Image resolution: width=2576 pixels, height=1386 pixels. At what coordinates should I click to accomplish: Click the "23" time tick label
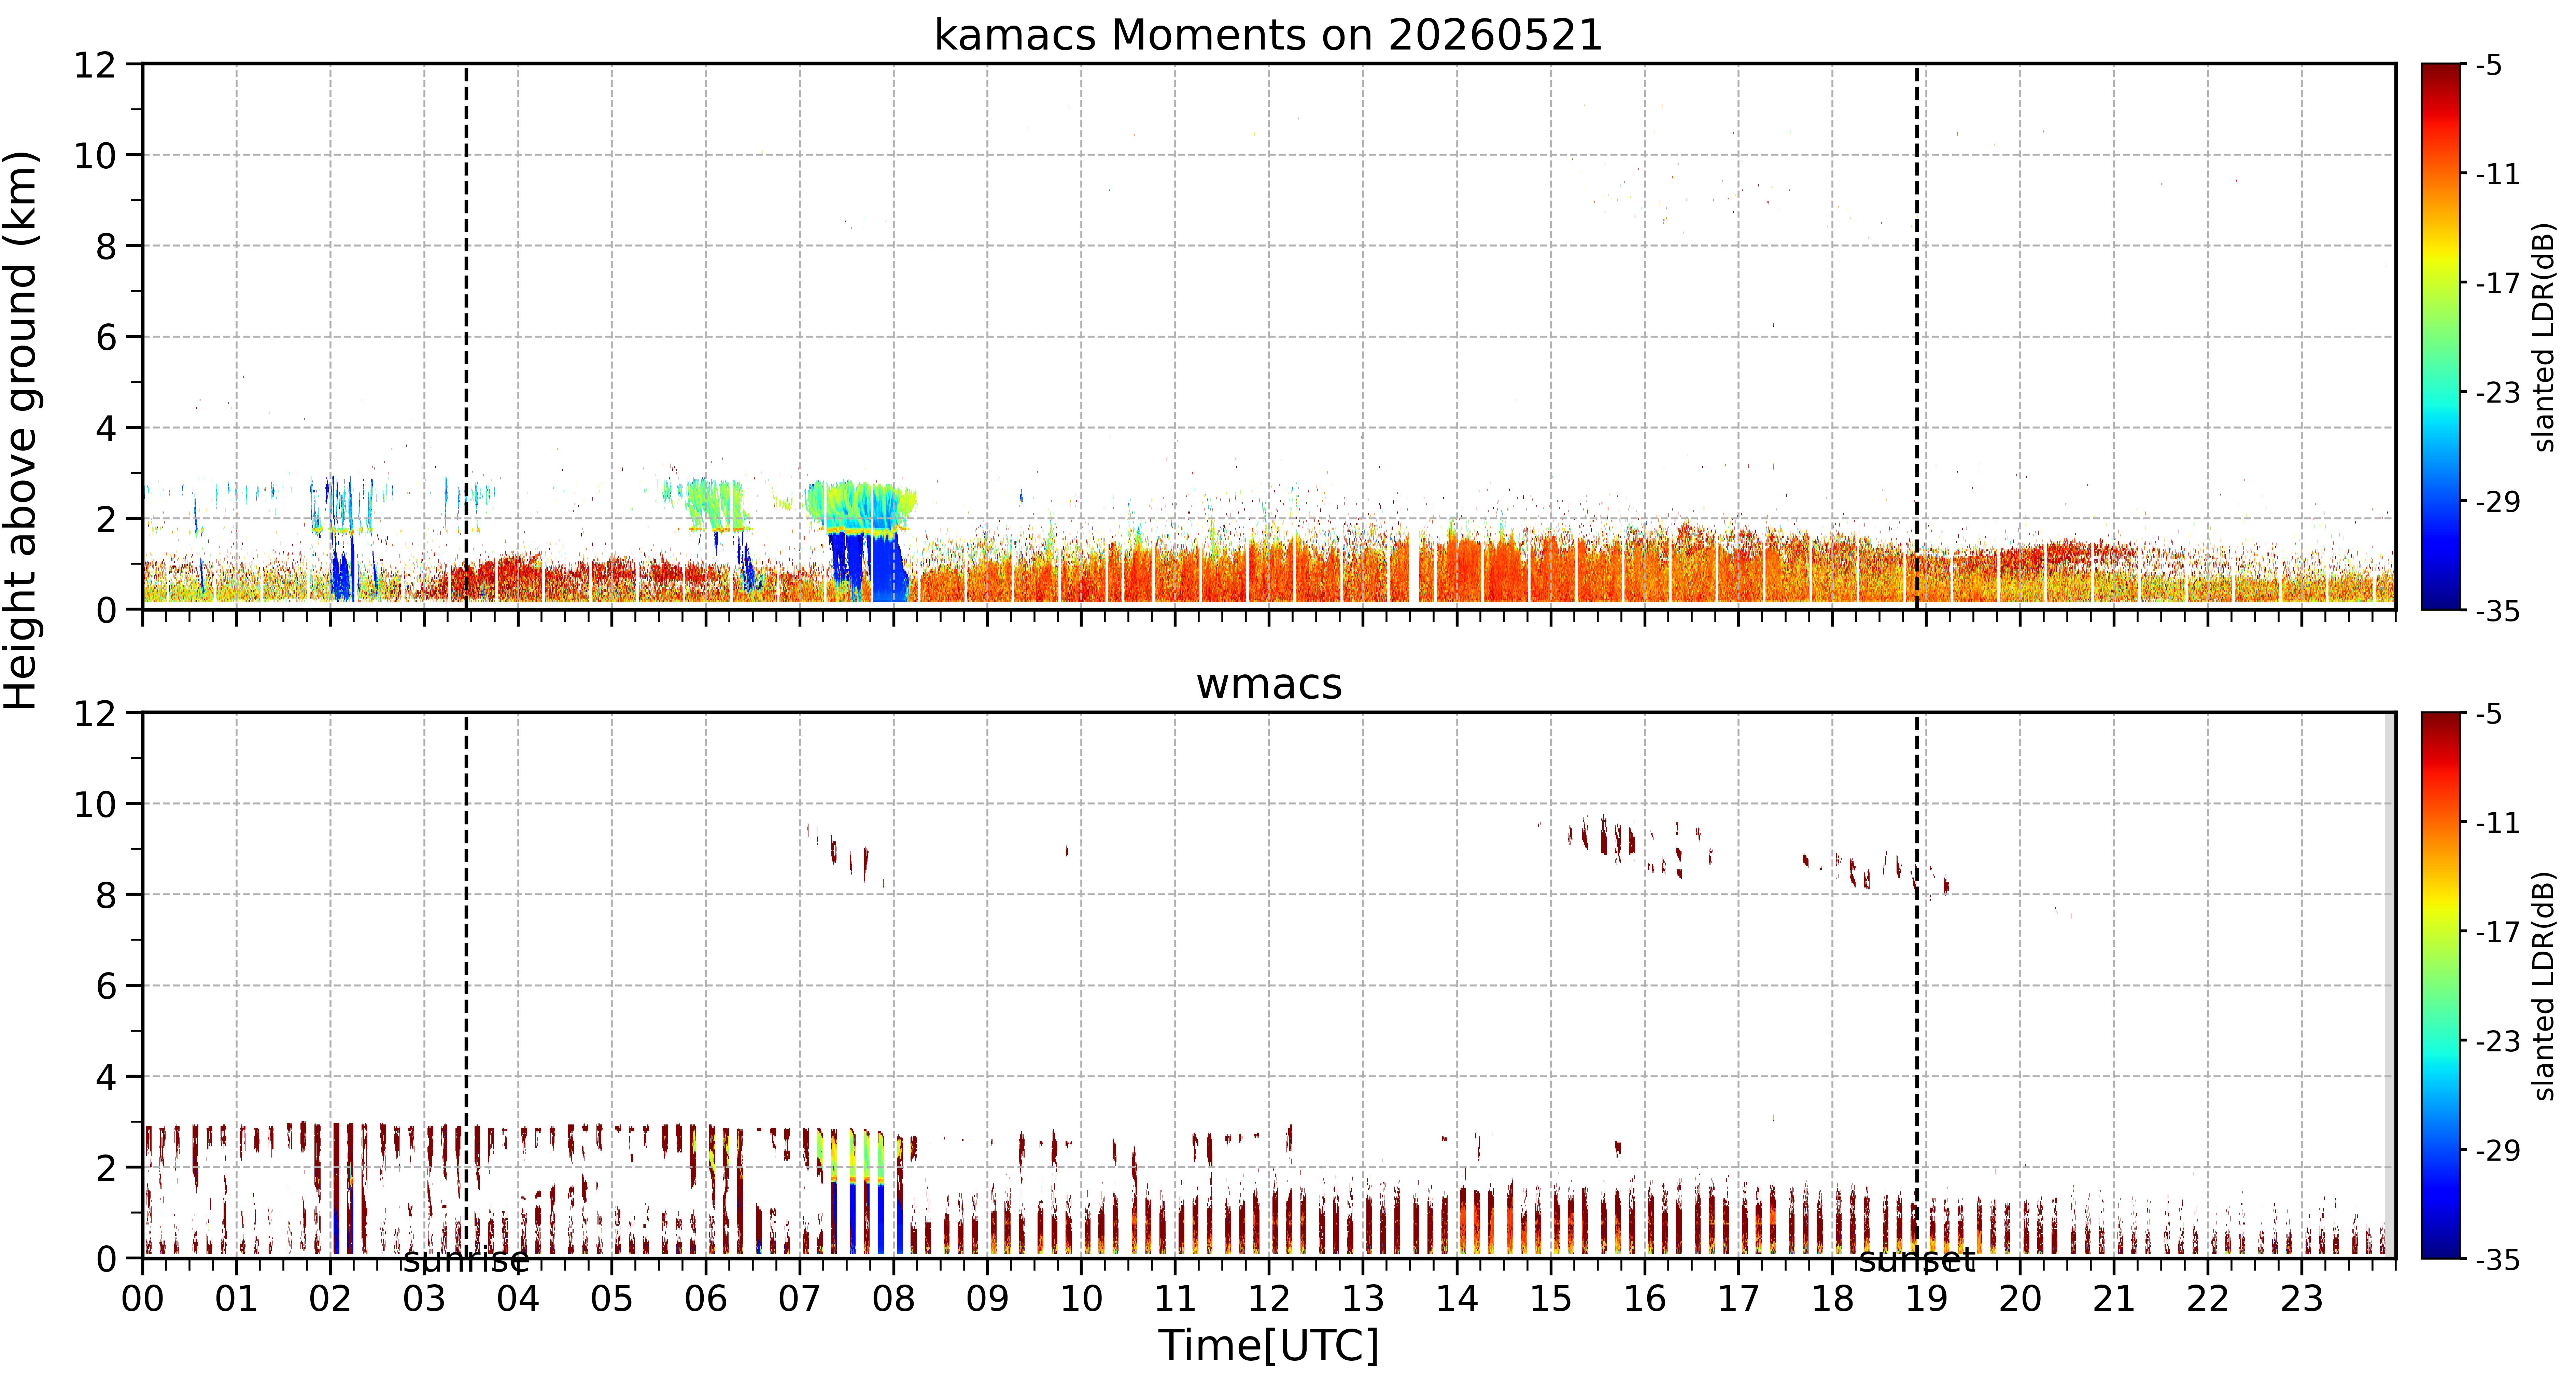click(2302, 1299)
